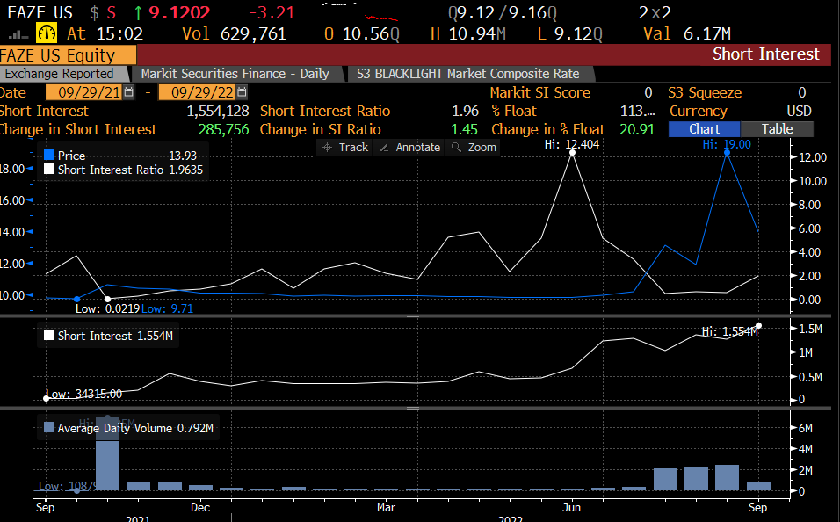This screenshot has width=840, height=522.
Task: Click the bid/ask quote 9.12/9.16
Action: click(503, 12)
